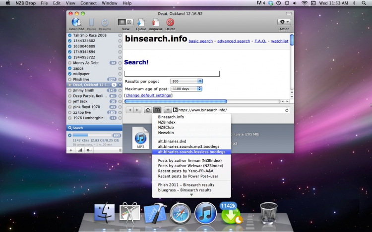
Task: Click the browser horizontal scrollbar thumb
Action: click(x=176, y=101)
